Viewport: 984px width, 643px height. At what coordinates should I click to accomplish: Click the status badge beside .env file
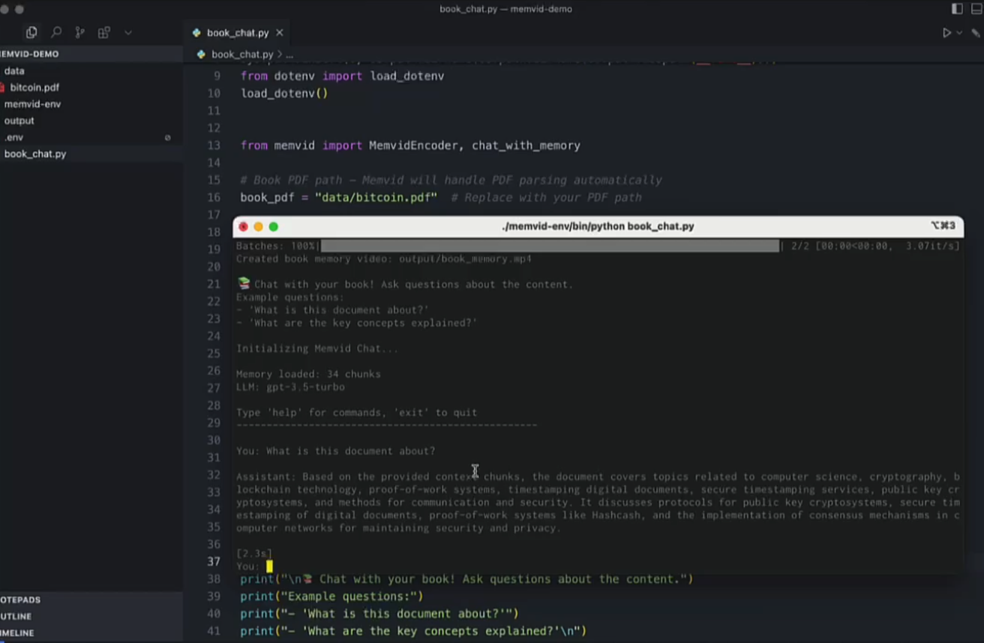pos(167,137)
